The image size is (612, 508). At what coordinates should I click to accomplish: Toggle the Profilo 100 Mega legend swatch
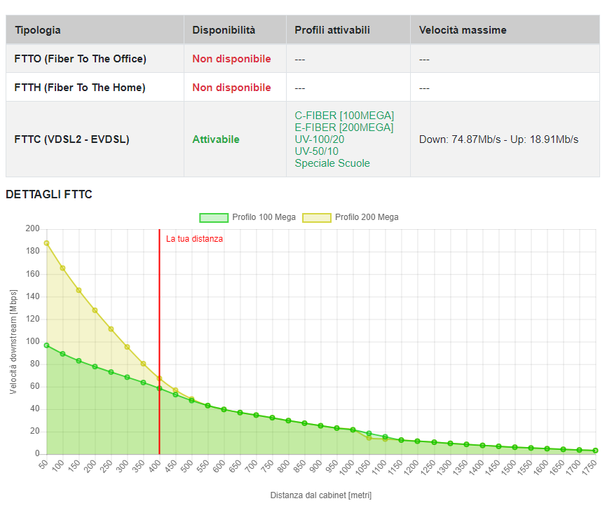[x=214, y=217]
